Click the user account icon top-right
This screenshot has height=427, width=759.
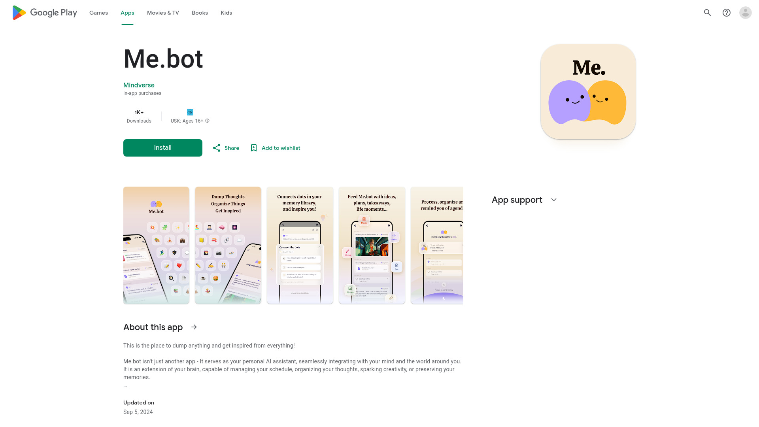coord(746,13)
